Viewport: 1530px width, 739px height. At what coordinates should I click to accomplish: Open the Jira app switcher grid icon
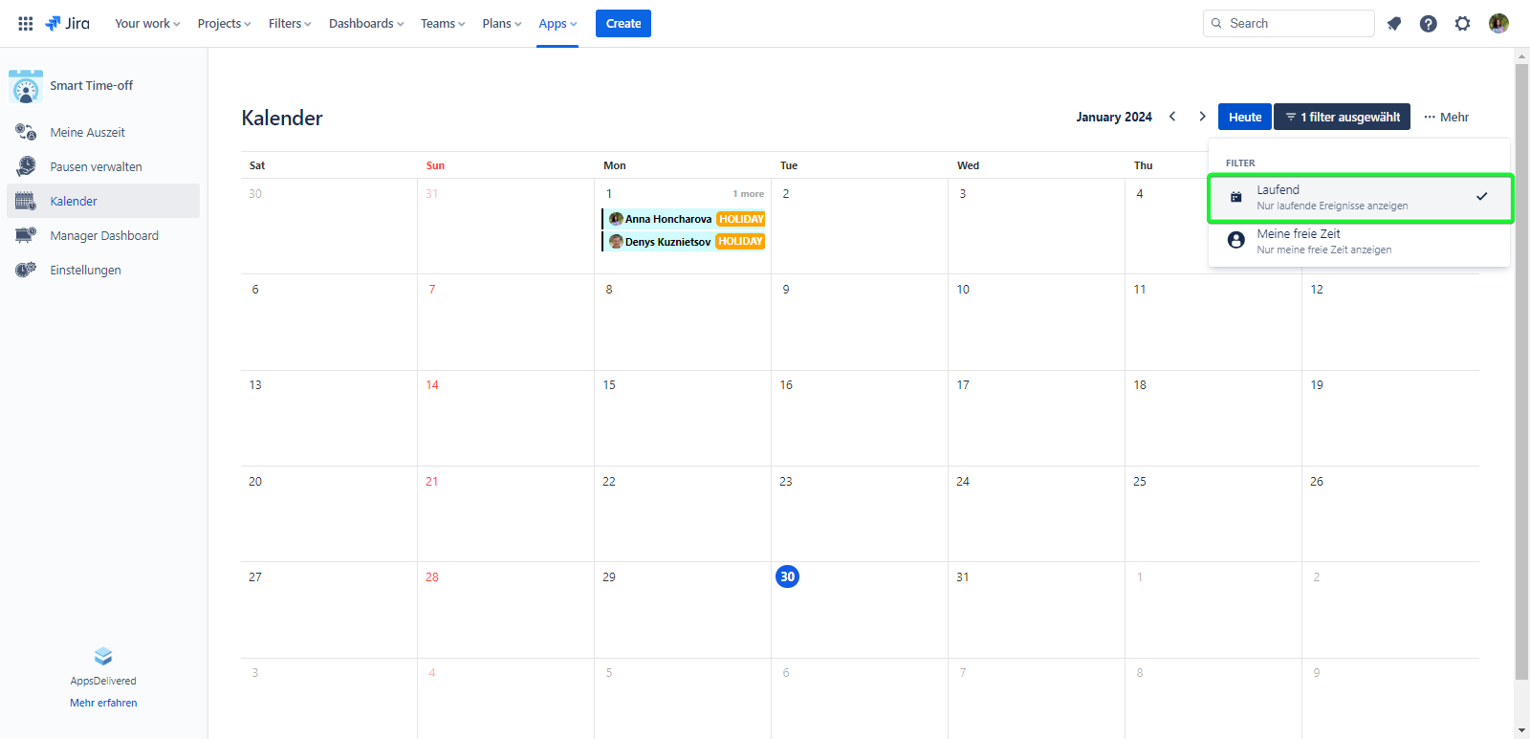(26, 23)
